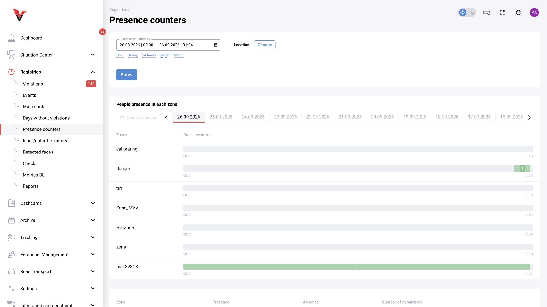Select the 19.09.2026 date tab

[x=415, y=117]
